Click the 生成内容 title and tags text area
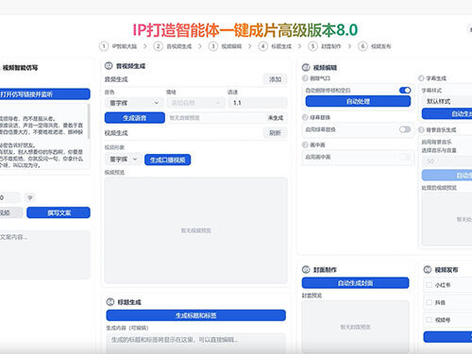Screen dimensions: 472x354 pyautogui.click(x=196, y=344)
